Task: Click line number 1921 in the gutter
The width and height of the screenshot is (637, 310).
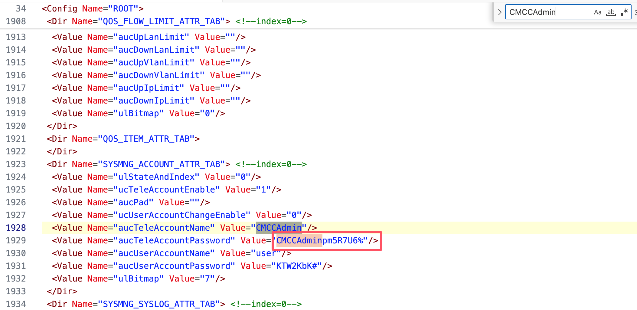Action: tap(16, 139)
